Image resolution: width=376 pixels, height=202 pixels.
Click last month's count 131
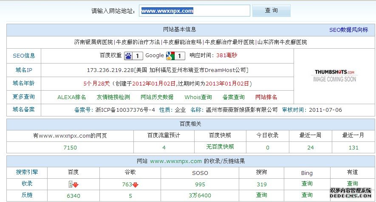coord(353,148)
